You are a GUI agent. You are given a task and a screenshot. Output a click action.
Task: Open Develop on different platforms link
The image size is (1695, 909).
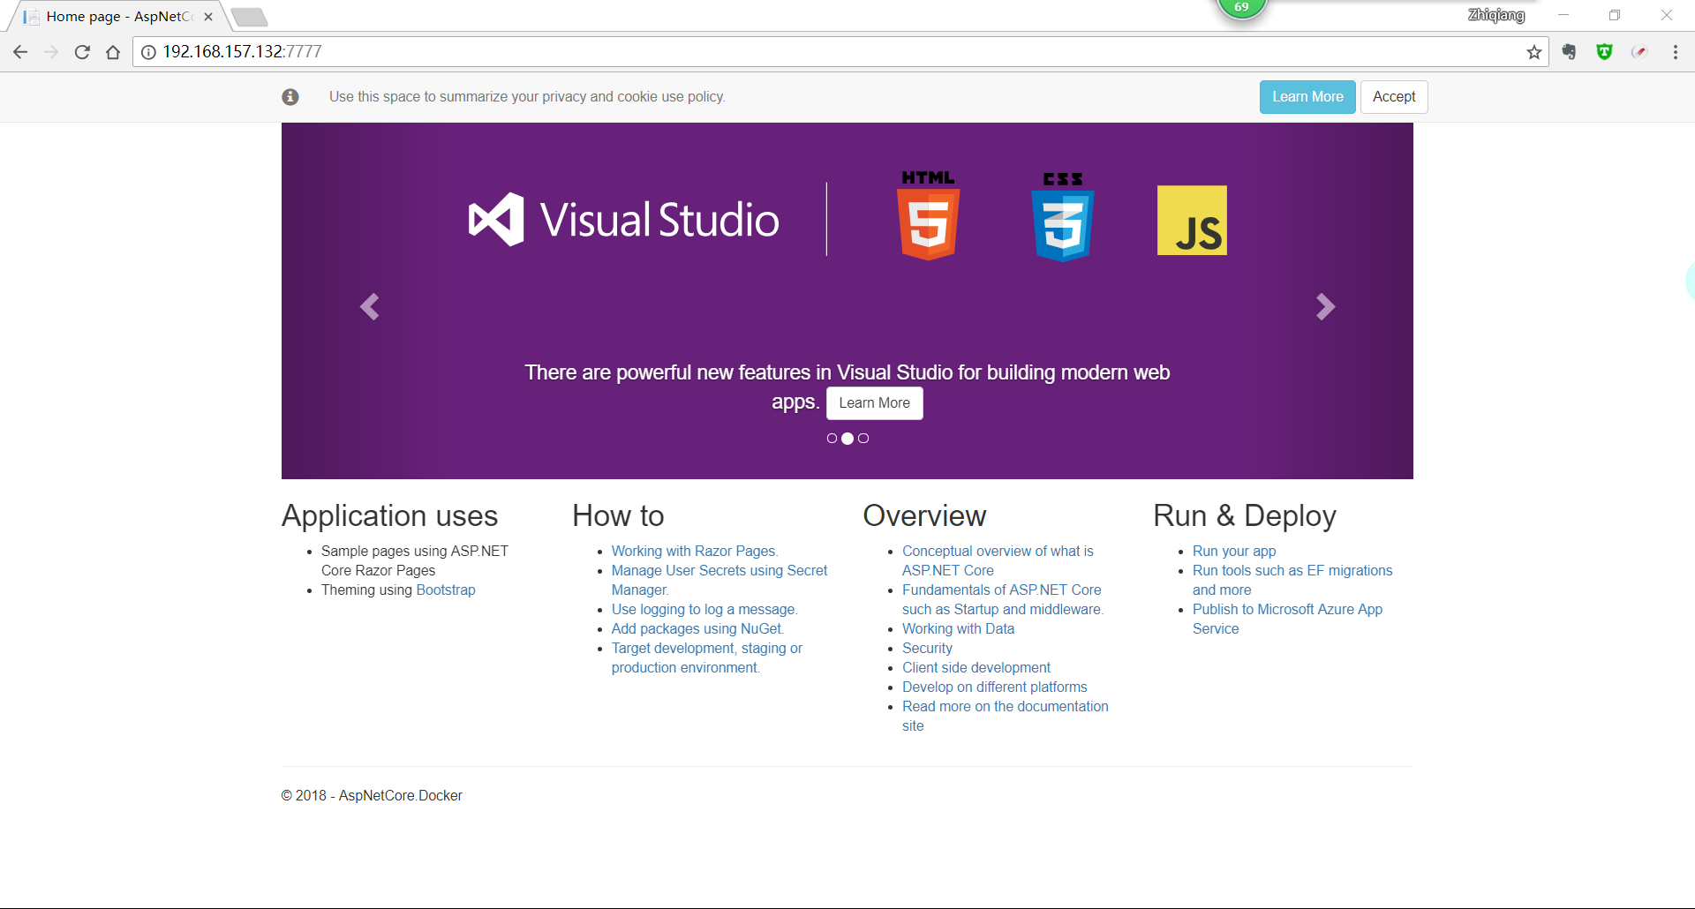click(x=995, y=687)
